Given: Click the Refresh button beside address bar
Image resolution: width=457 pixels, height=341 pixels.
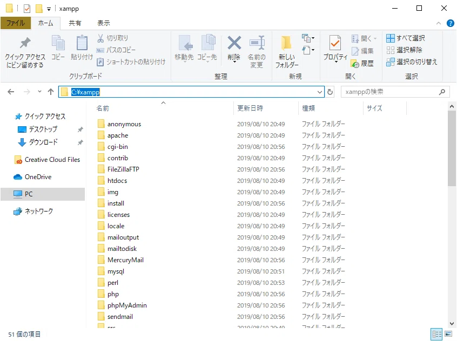Looking at the screenshot, I should pyautogui.click(x=330, y=92).
